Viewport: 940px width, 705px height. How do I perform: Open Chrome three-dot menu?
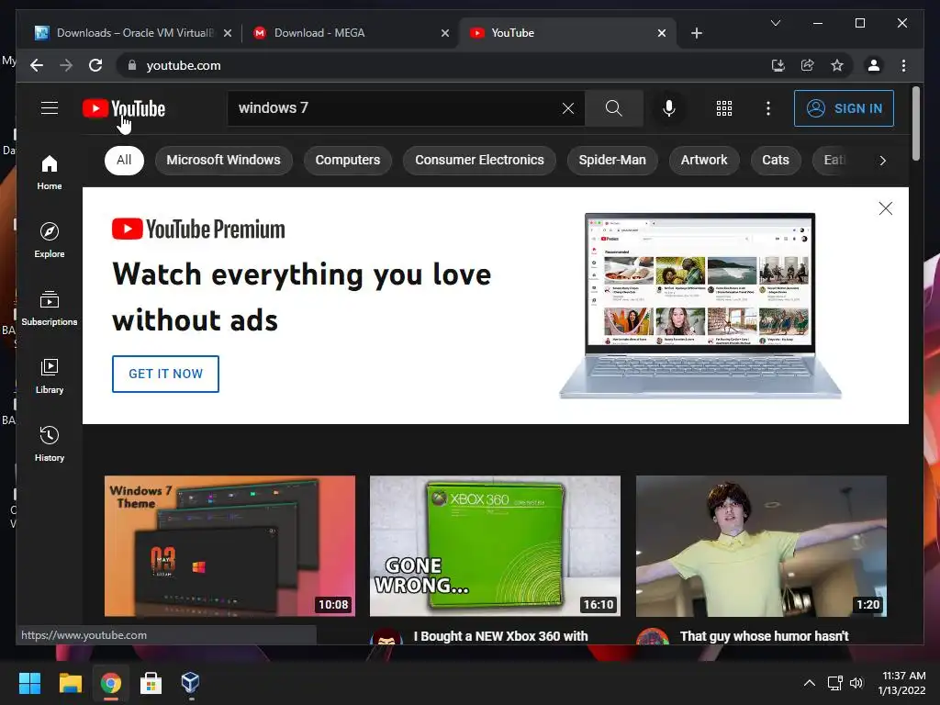point(903,65)
